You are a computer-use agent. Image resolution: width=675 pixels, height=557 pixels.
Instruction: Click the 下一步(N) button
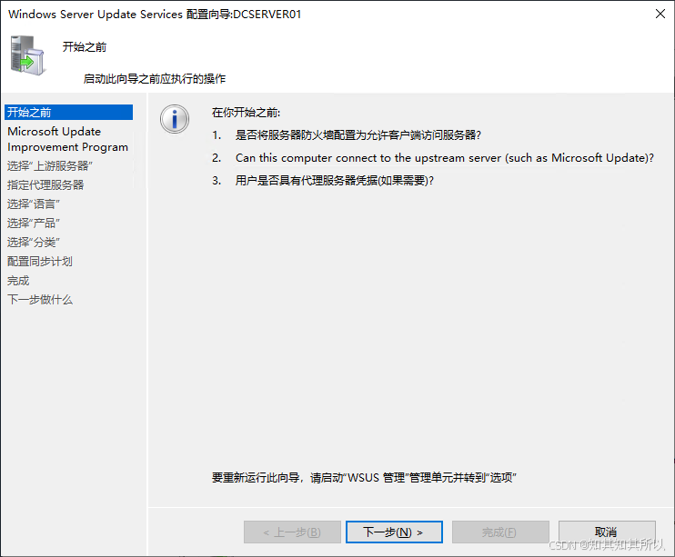tap(394, 532)
